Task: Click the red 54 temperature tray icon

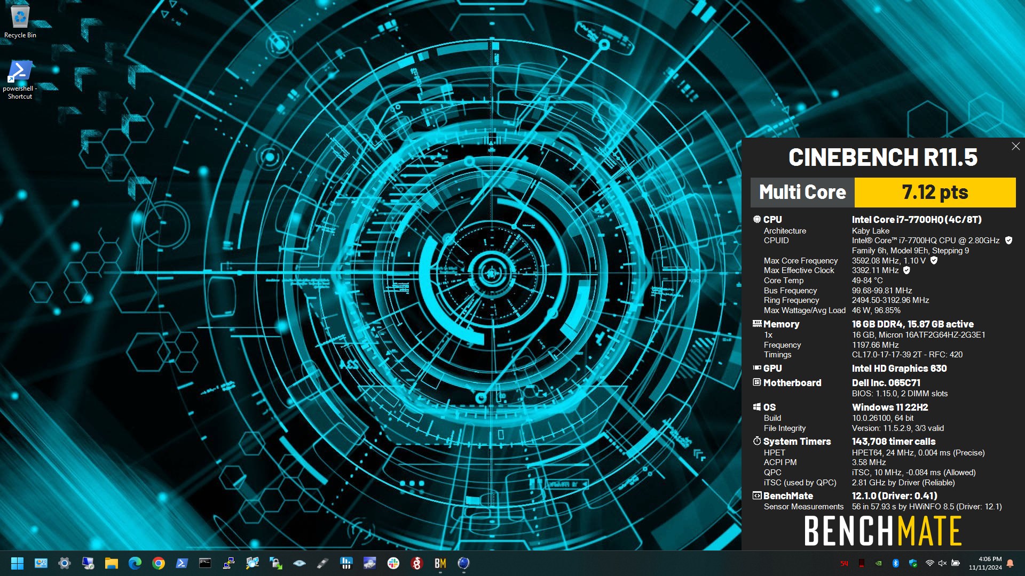Action: click(x=844, y=563)
